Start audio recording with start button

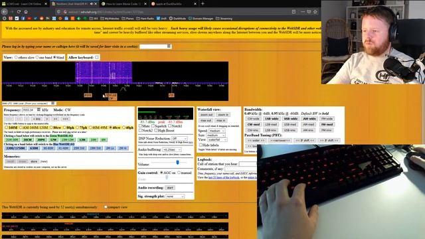pyautogui.click(x=170, y=187)
